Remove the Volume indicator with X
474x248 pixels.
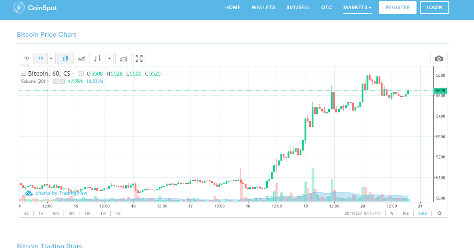(62, 81)
